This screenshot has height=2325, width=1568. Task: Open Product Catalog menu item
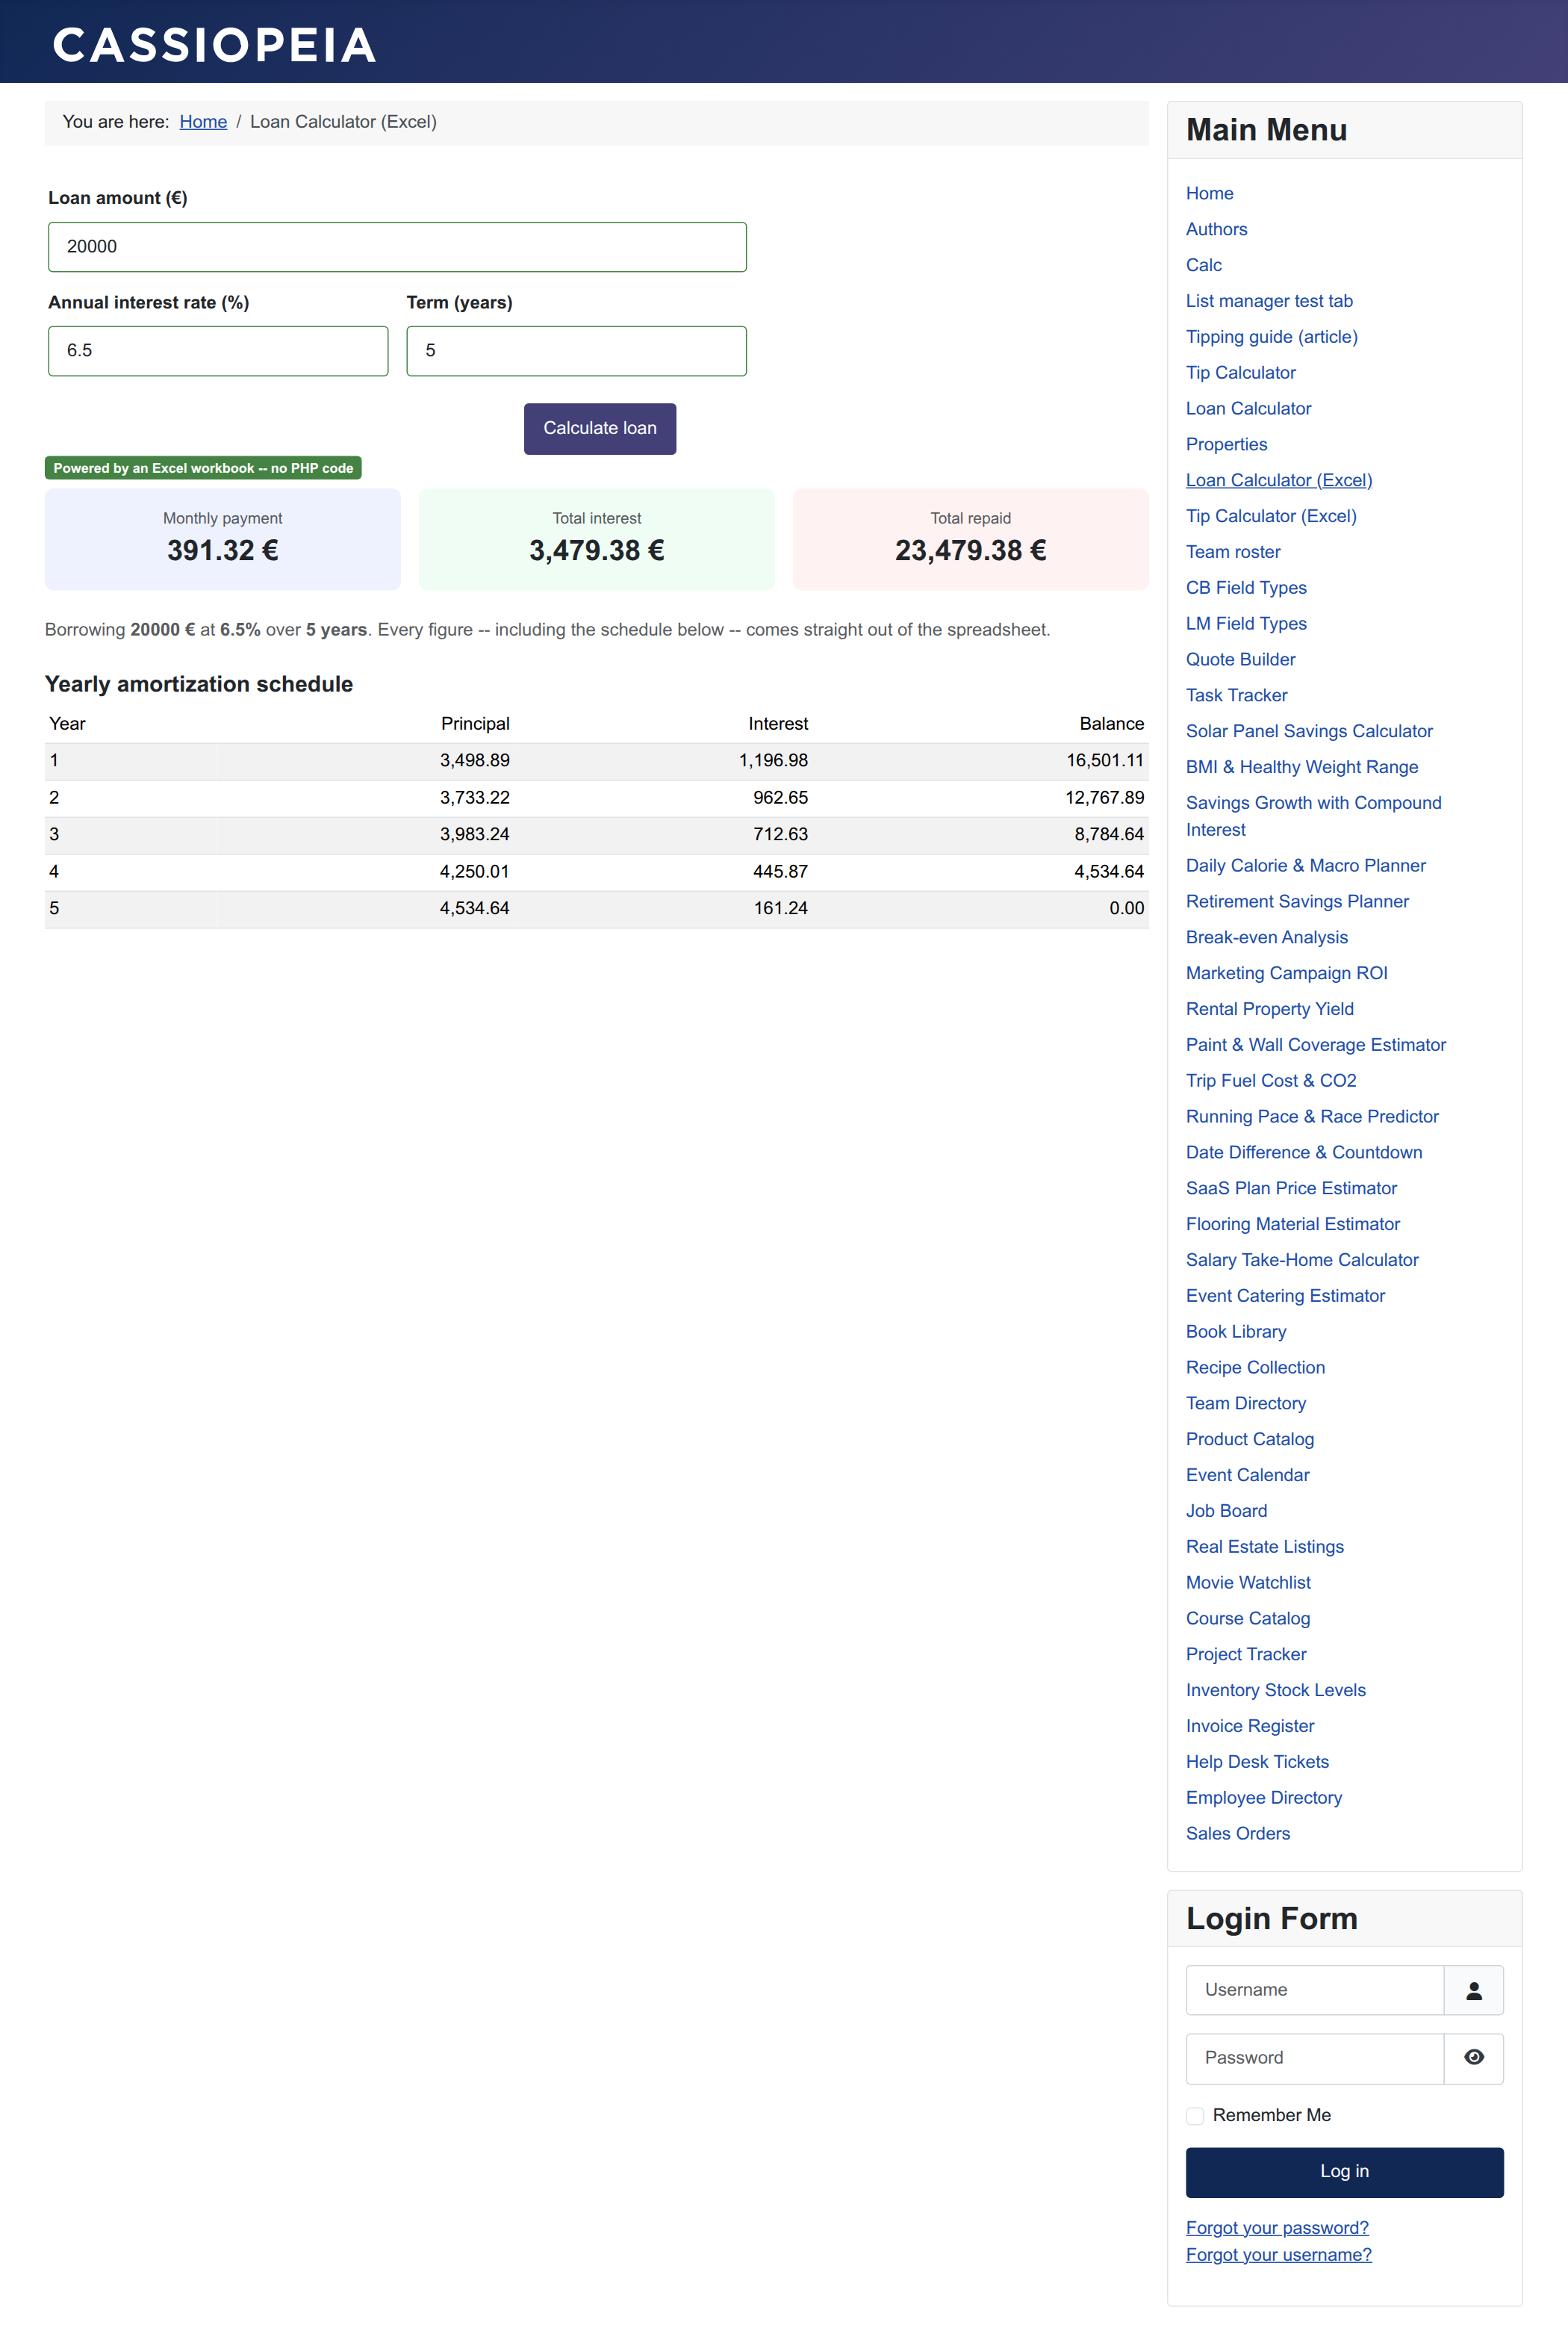[x=1250, y=1439]
